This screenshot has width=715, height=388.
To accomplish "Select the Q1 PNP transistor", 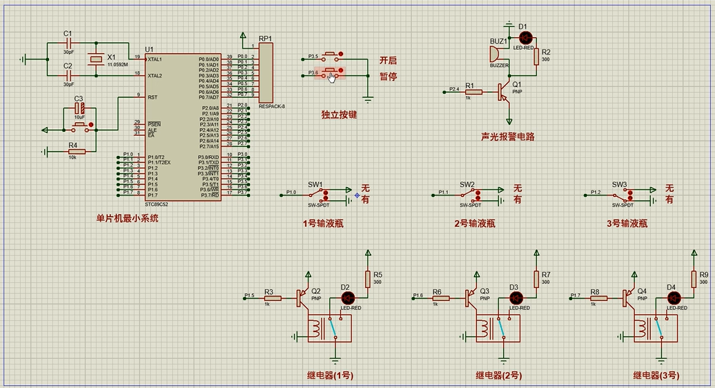I will 504,90.
